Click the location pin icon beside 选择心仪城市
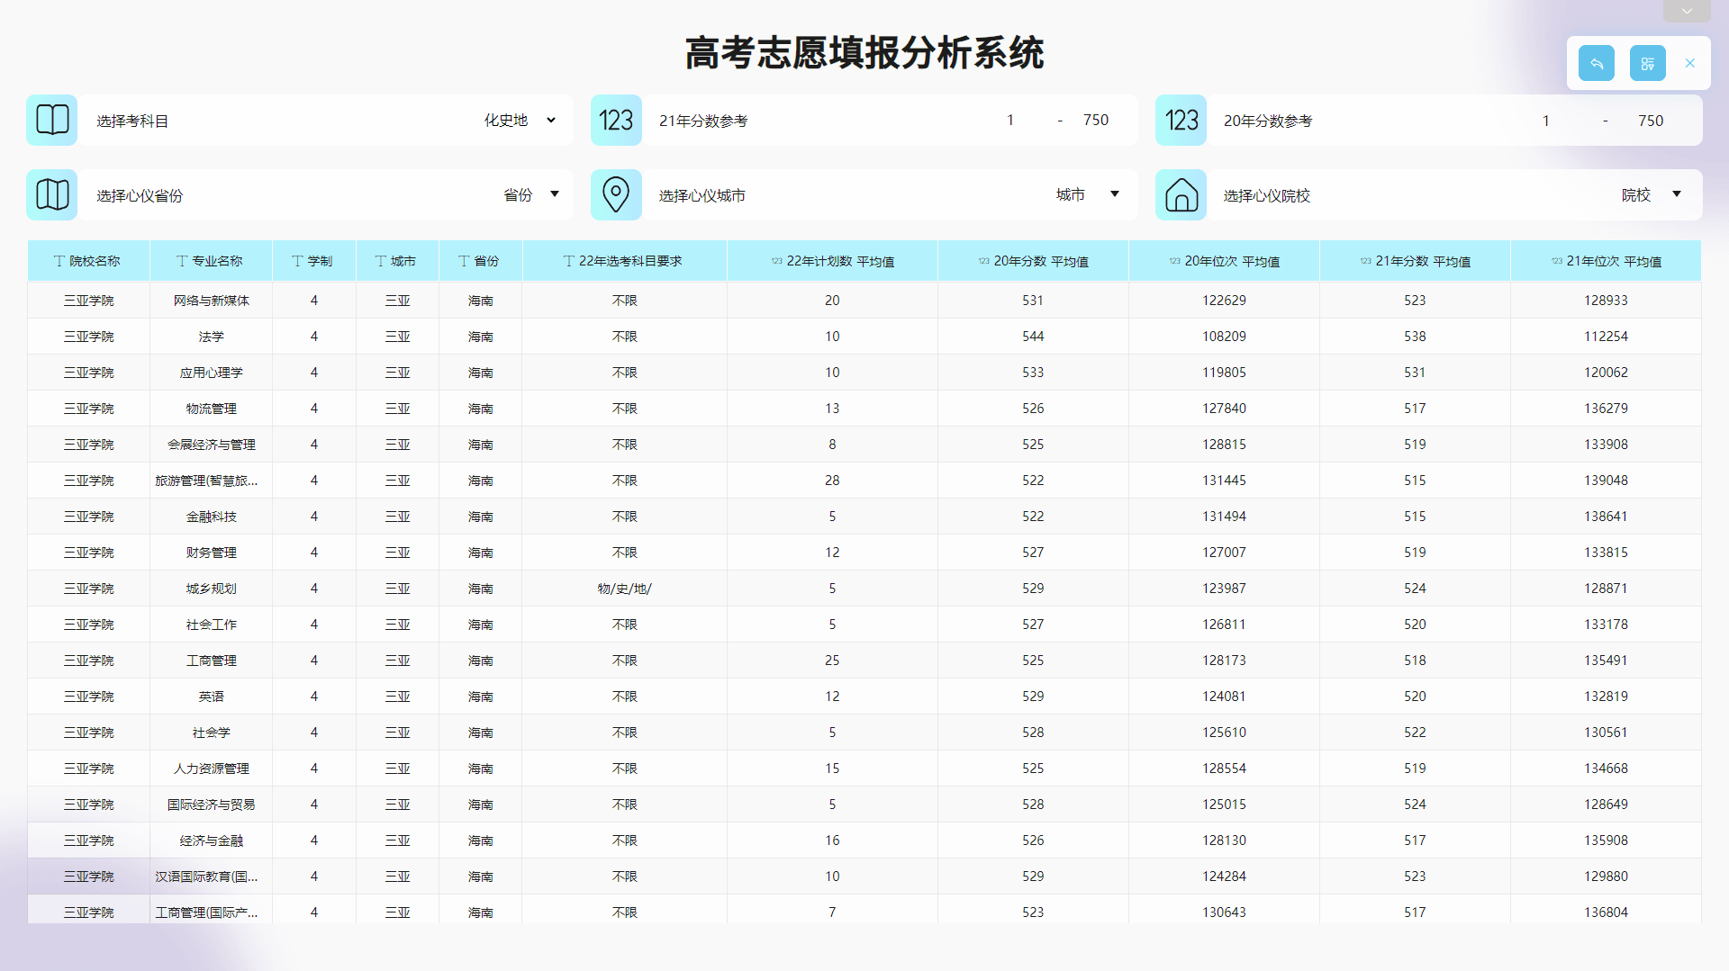 tap(616, 194)
